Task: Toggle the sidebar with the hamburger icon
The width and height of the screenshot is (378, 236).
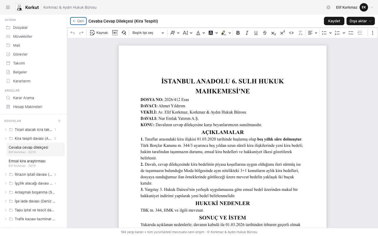Action: pos(8,7)
